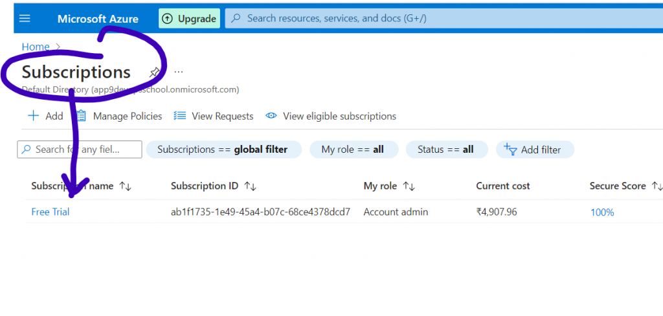This screenshot has width=663, height=316.
Task: Pin the Subscriptions page
Action: coord(154,72)
